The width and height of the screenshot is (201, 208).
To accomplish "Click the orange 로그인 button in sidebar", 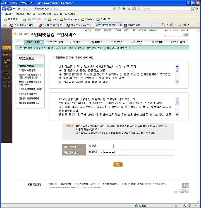I will pyautogui.click(x=6, y=48).
